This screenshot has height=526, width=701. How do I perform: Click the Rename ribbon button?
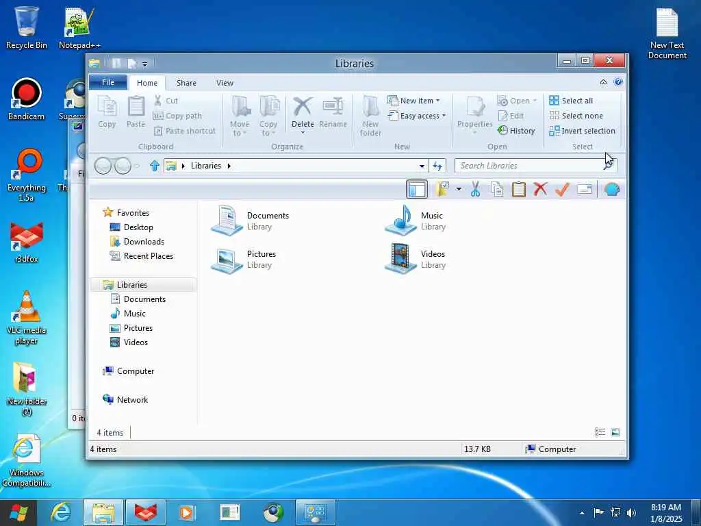click(x=333, y=113)
